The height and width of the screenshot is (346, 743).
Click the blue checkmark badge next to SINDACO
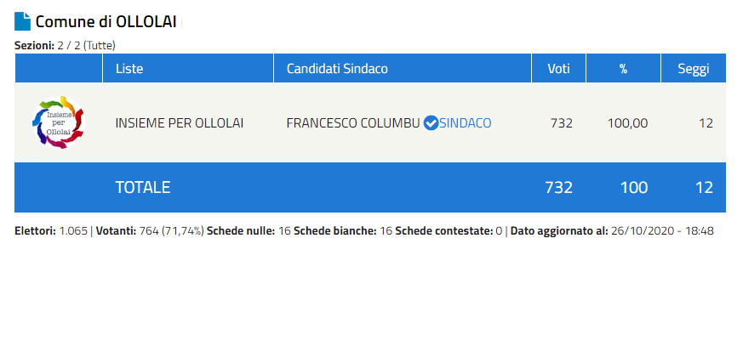point(431,123)
